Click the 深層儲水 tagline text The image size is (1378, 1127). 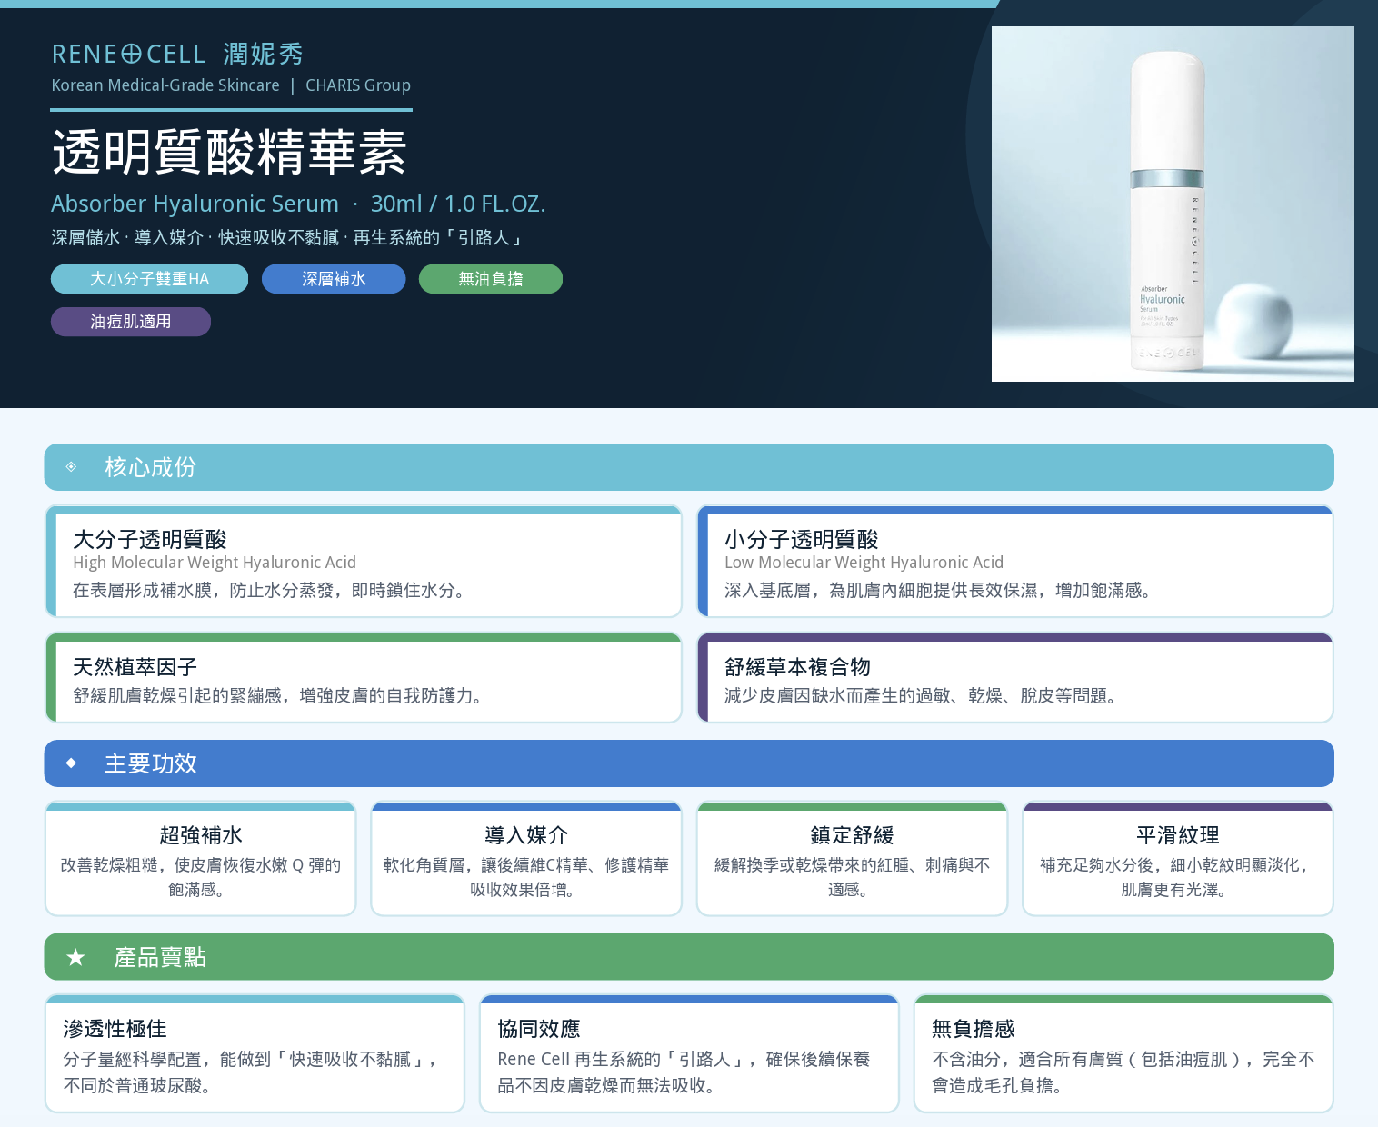287,238
